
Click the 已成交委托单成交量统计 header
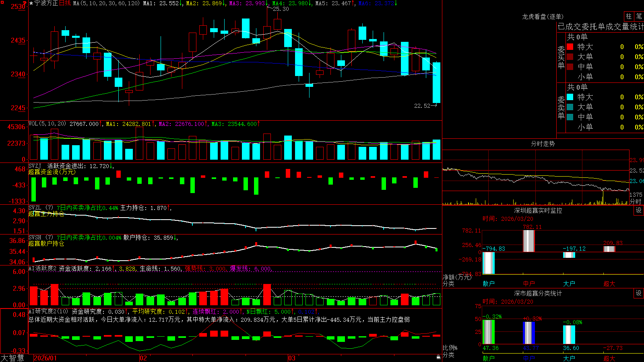pos(601,27)
